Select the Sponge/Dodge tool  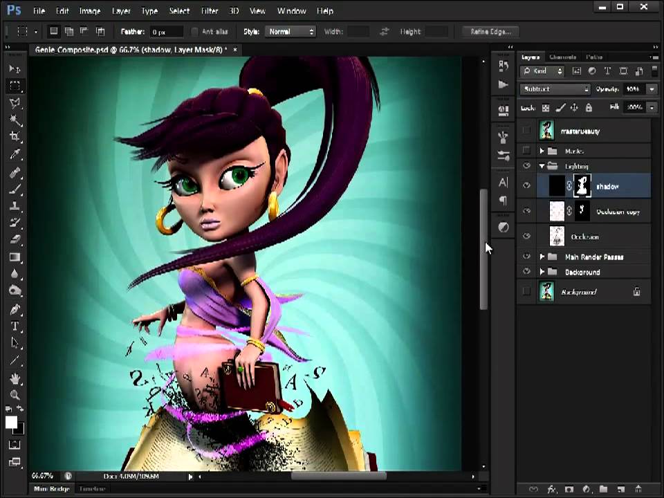tap(15, 291)
